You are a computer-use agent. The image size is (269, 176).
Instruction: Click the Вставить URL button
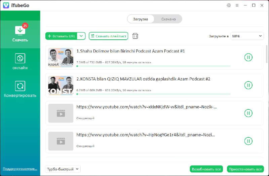click(61, 36)
